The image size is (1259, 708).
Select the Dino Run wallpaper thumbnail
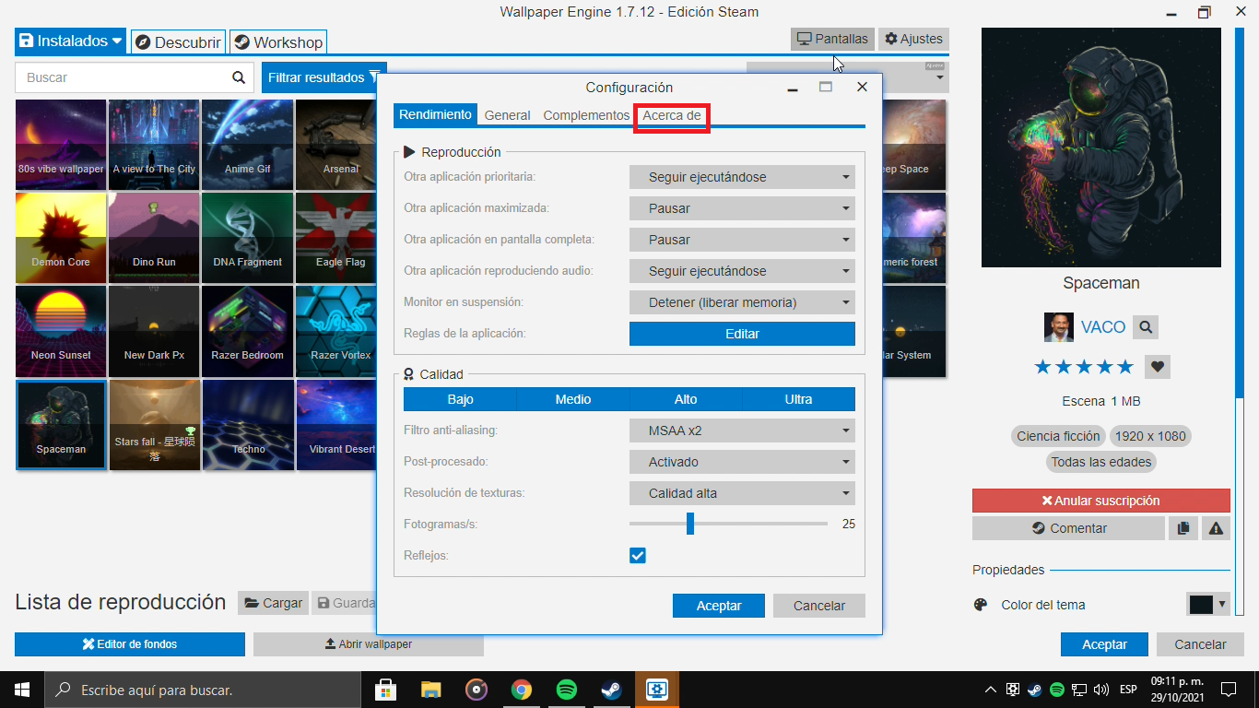154,238
